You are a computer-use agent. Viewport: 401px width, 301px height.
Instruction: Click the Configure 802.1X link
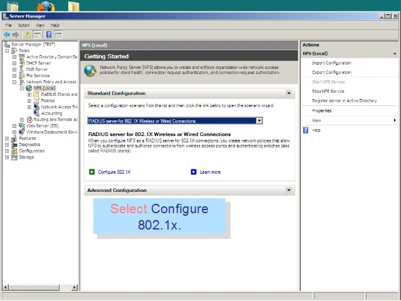[114, 172]
